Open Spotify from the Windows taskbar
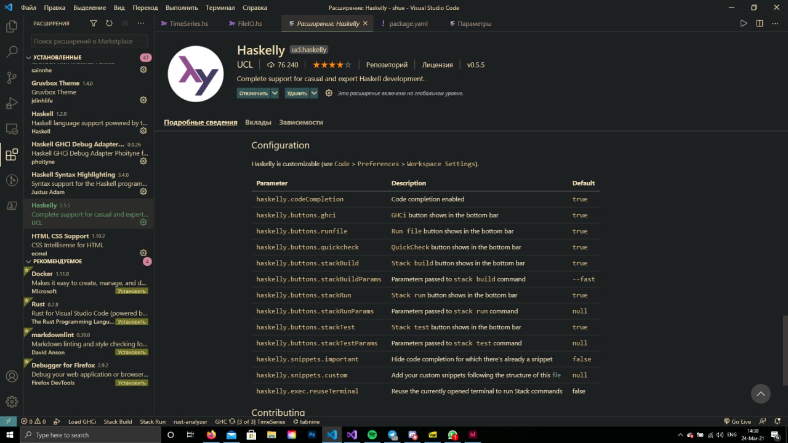 click(372, 434)
